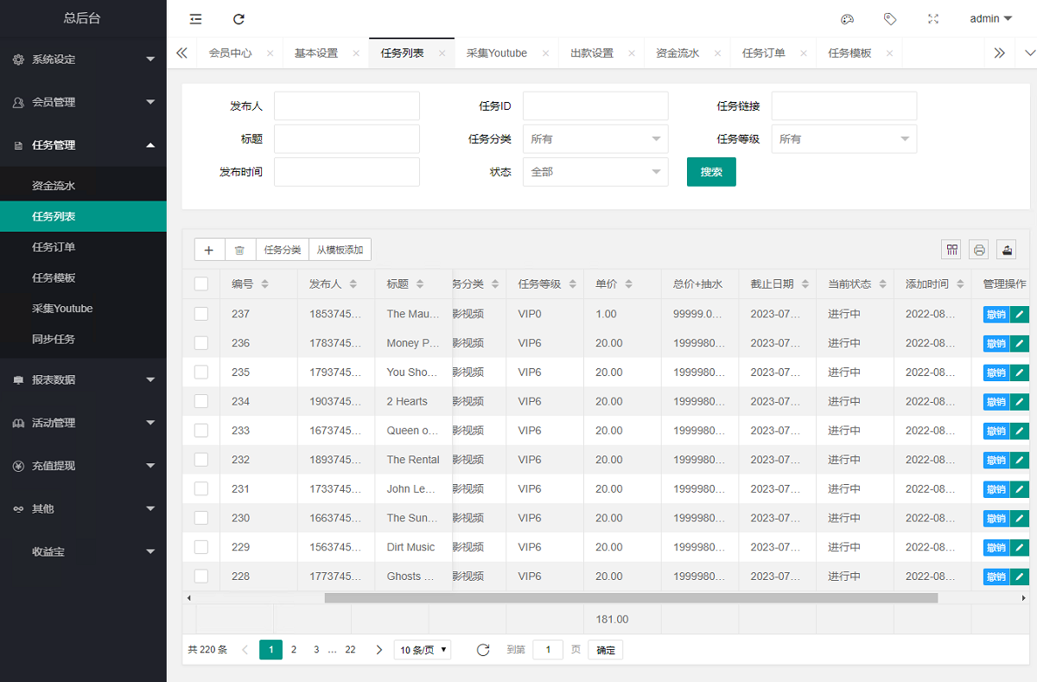The width and height of the screenshot is (1037, 682).
Task: Open the 状态 dropdown showing 全部
Action: point(595,172)
